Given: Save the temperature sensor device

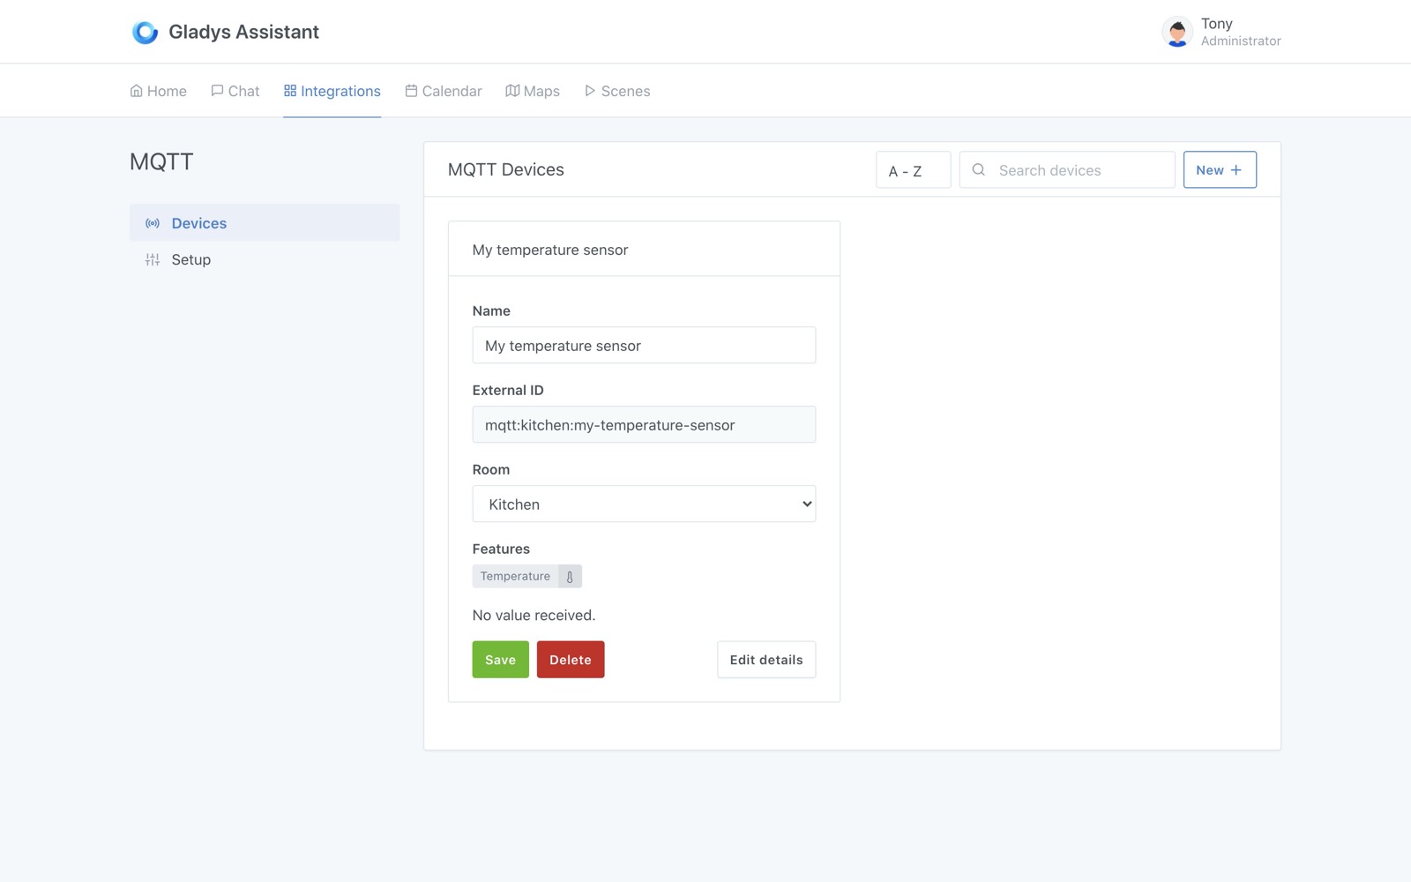Looking at the screenshot, I should [500, 659].
